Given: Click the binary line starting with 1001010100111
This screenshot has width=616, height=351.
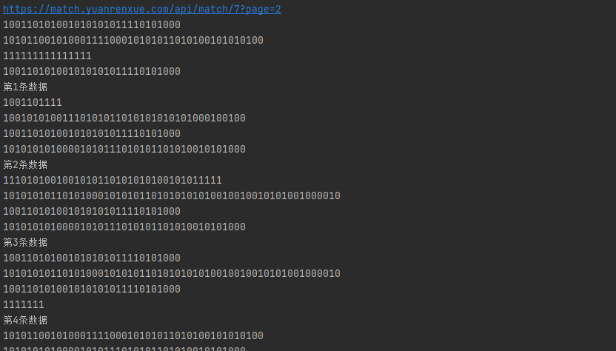Looking at the screenshot, I should point(124,118).
